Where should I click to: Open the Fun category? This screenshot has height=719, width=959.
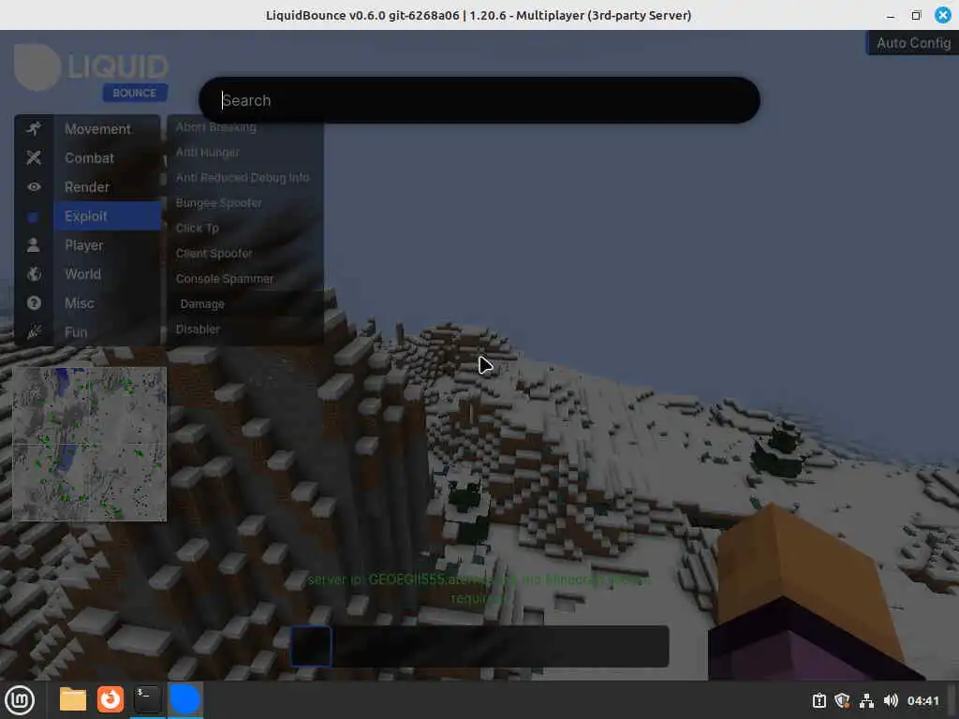point(107,332)
